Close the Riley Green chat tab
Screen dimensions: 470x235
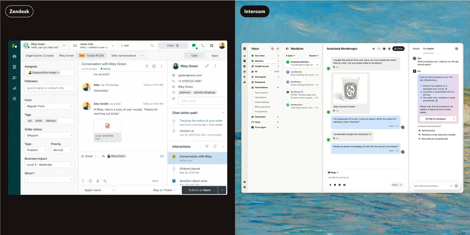[64, 46]
